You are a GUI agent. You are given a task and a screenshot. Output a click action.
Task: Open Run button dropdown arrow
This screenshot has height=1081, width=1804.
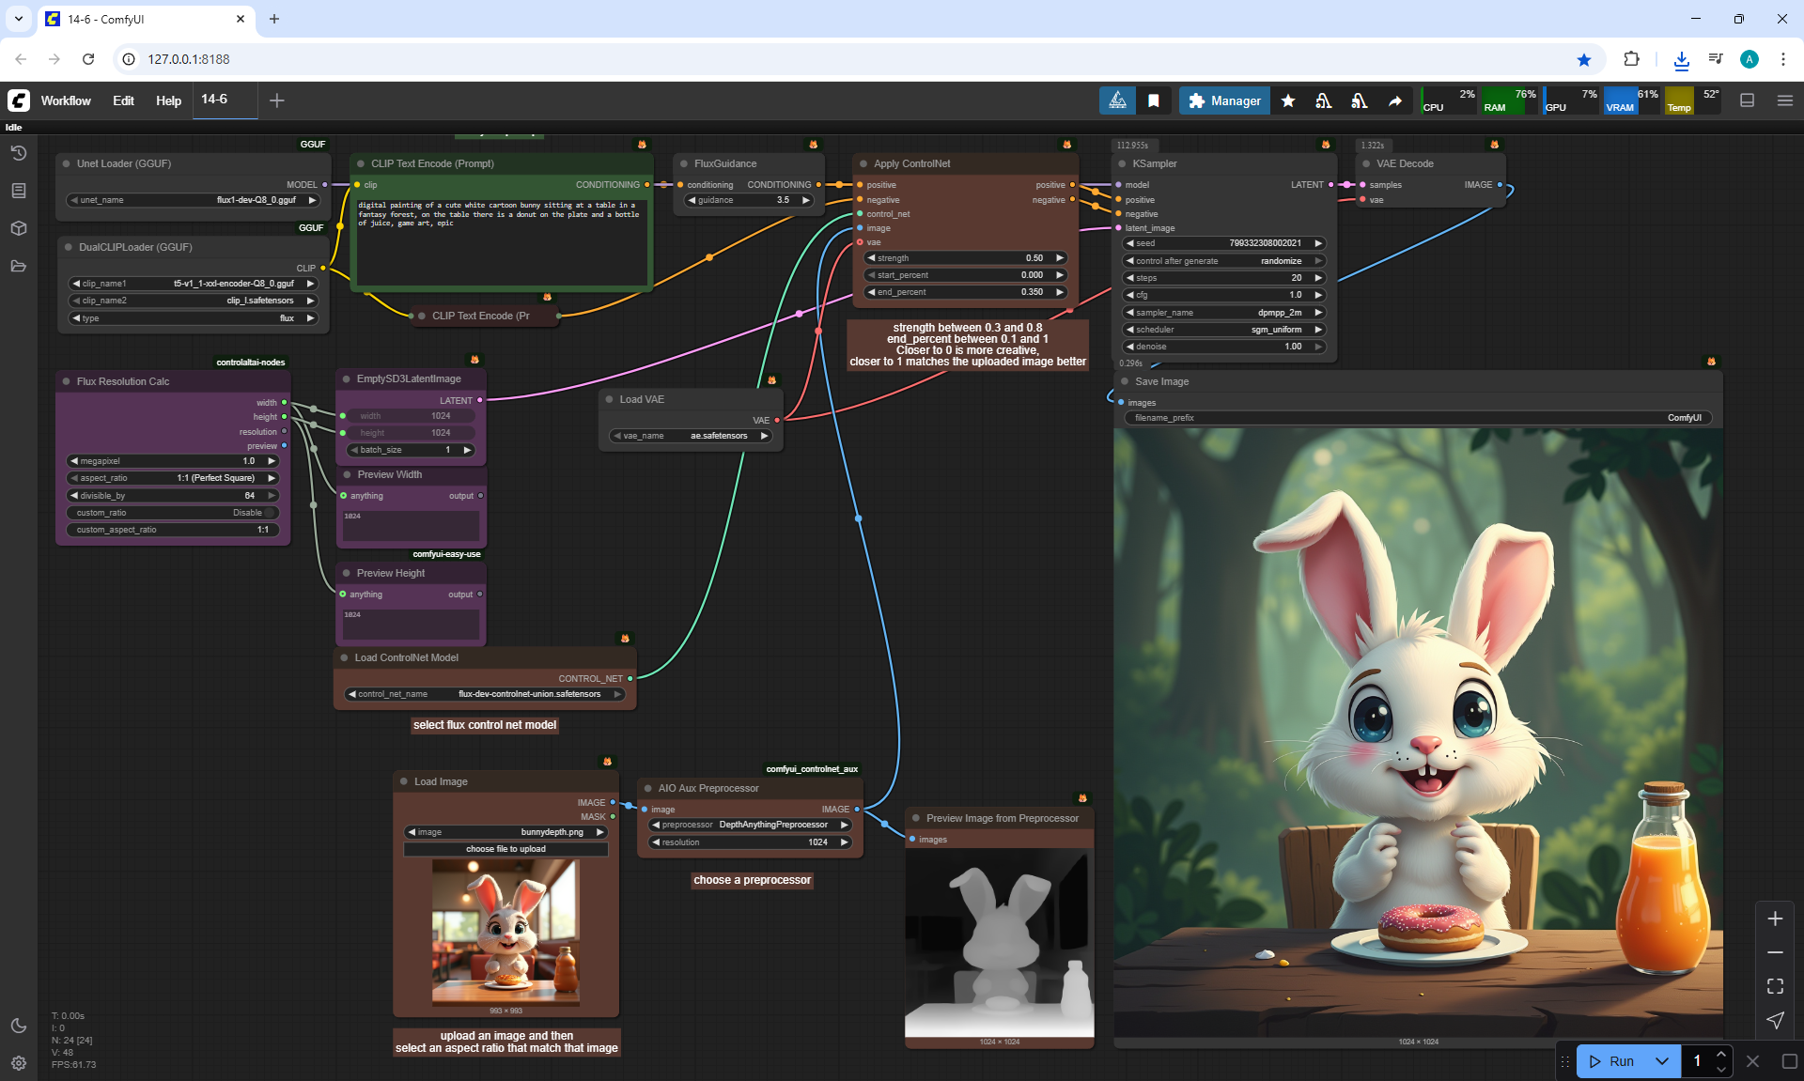1661,1061
